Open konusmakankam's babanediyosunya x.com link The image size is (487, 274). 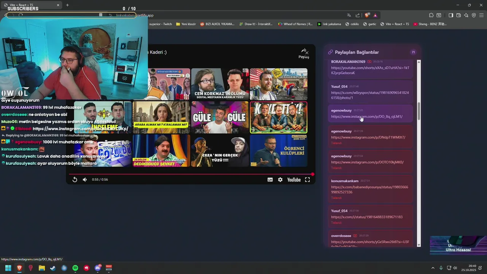click(369, 190)
